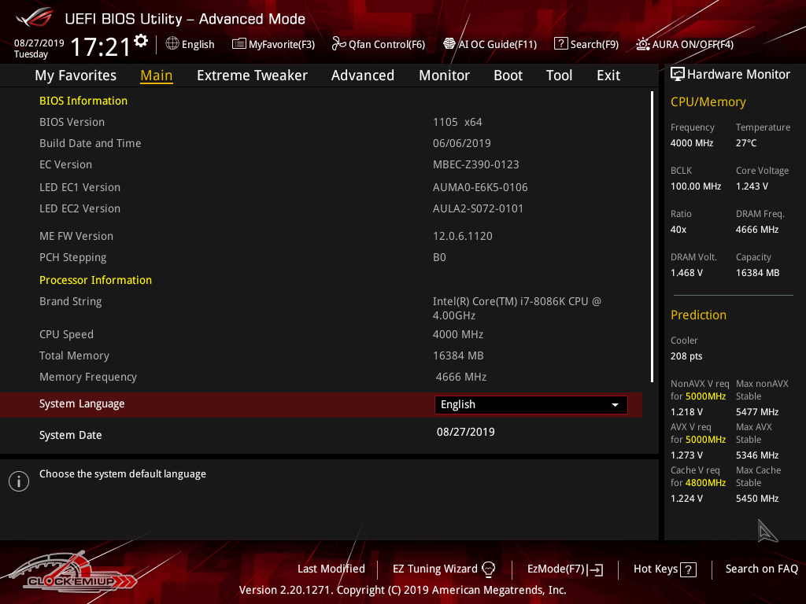Launch AI OC Guide(F11)
The height and width of the screenshot is (604, 806).
(x=490, y=44)
